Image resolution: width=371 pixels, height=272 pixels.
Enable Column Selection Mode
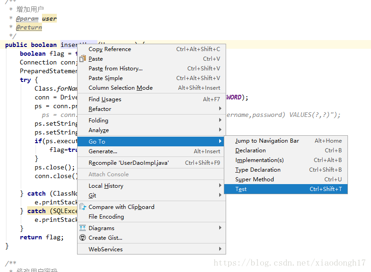(x=151, y=88)
